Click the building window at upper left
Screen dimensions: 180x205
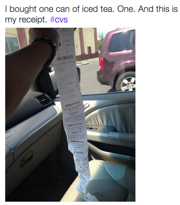pos(12,45)
